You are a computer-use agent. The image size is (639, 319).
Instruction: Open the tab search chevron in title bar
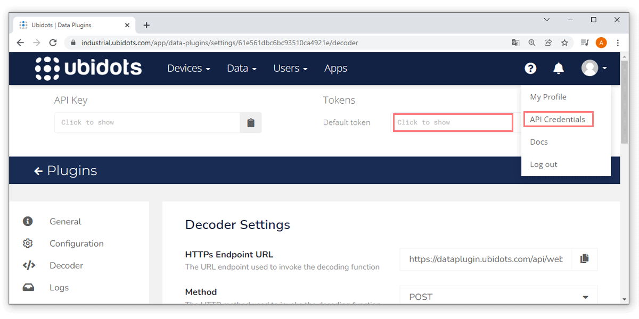[x=546, y=20]
